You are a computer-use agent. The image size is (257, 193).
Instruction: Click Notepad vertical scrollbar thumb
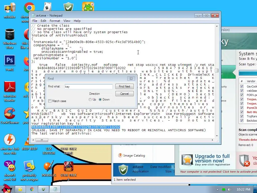[x=217, y=70]
